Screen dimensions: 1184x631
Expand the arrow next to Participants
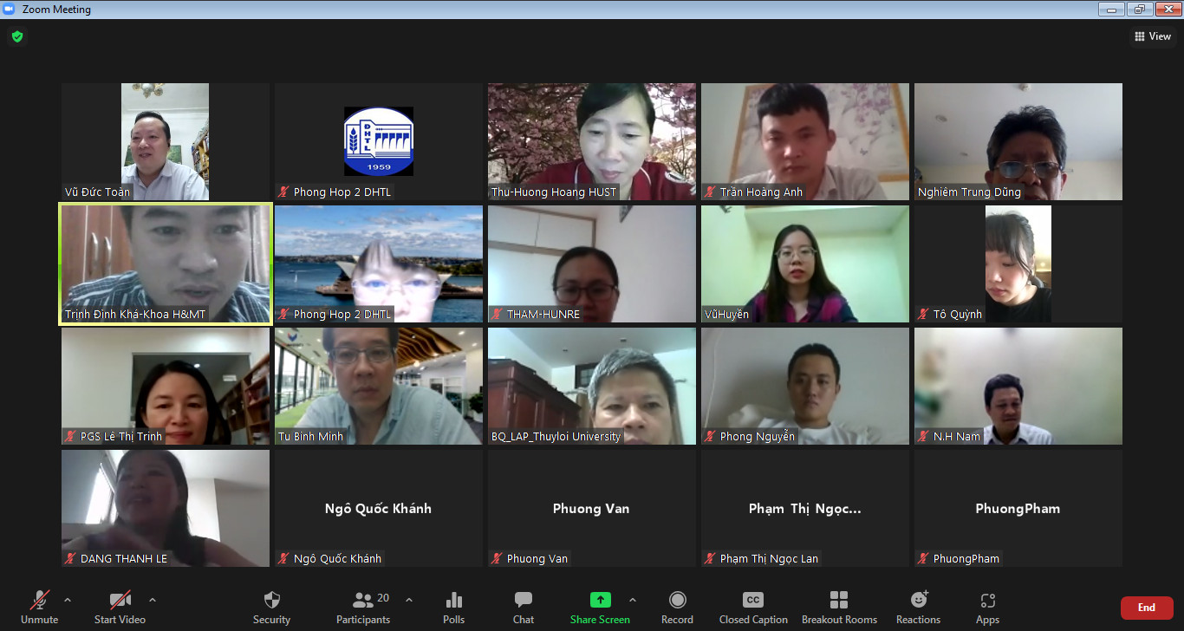pos(409,600)
